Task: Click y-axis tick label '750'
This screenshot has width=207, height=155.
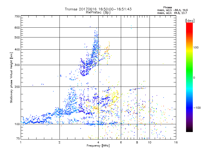Action: click(x=17, y=16)
